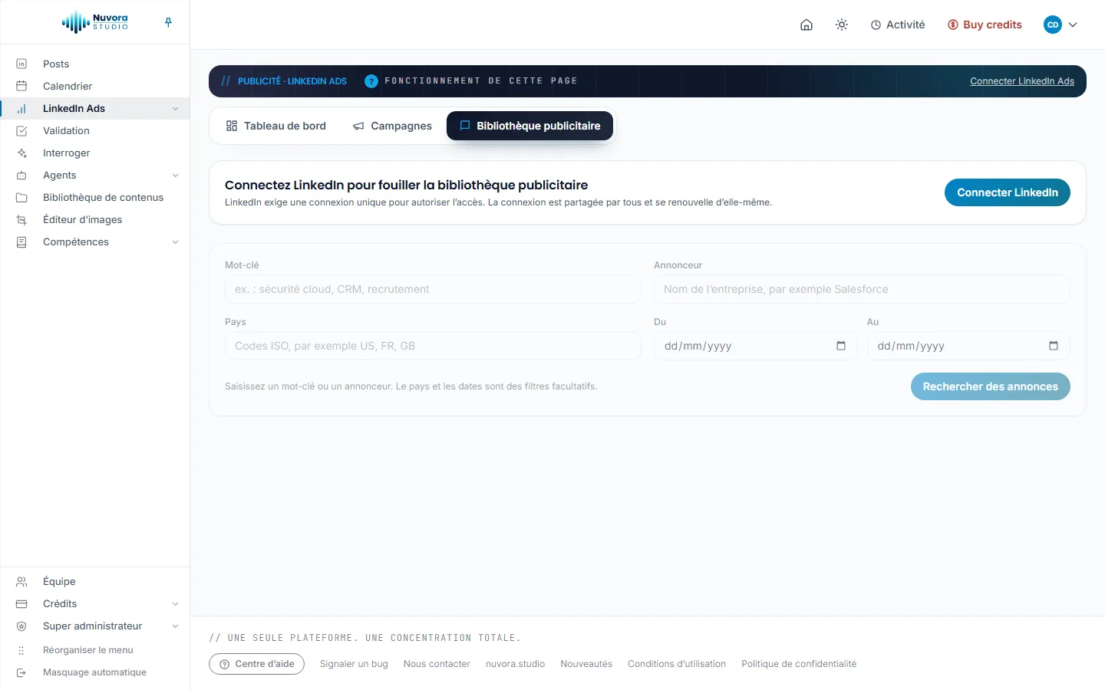Open Politique de confidentialité link
Screen dimensions: 1105x690
799,664
